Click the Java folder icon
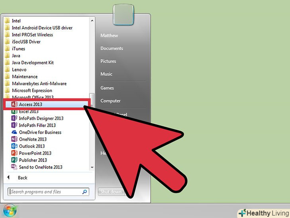This screenshot has height=218, width=290. (7, 55)
